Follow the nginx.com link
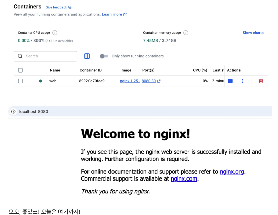Screen dimensions: 278x215 coord(184,178)
